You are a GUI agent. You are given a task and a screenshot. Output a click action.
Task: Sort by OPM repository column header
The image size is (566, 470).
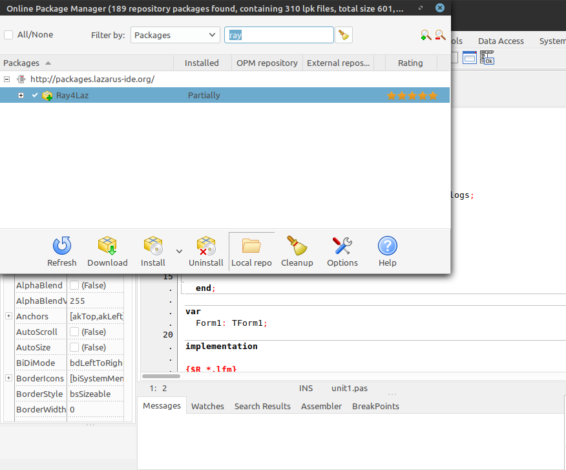(x=267, y=63)
